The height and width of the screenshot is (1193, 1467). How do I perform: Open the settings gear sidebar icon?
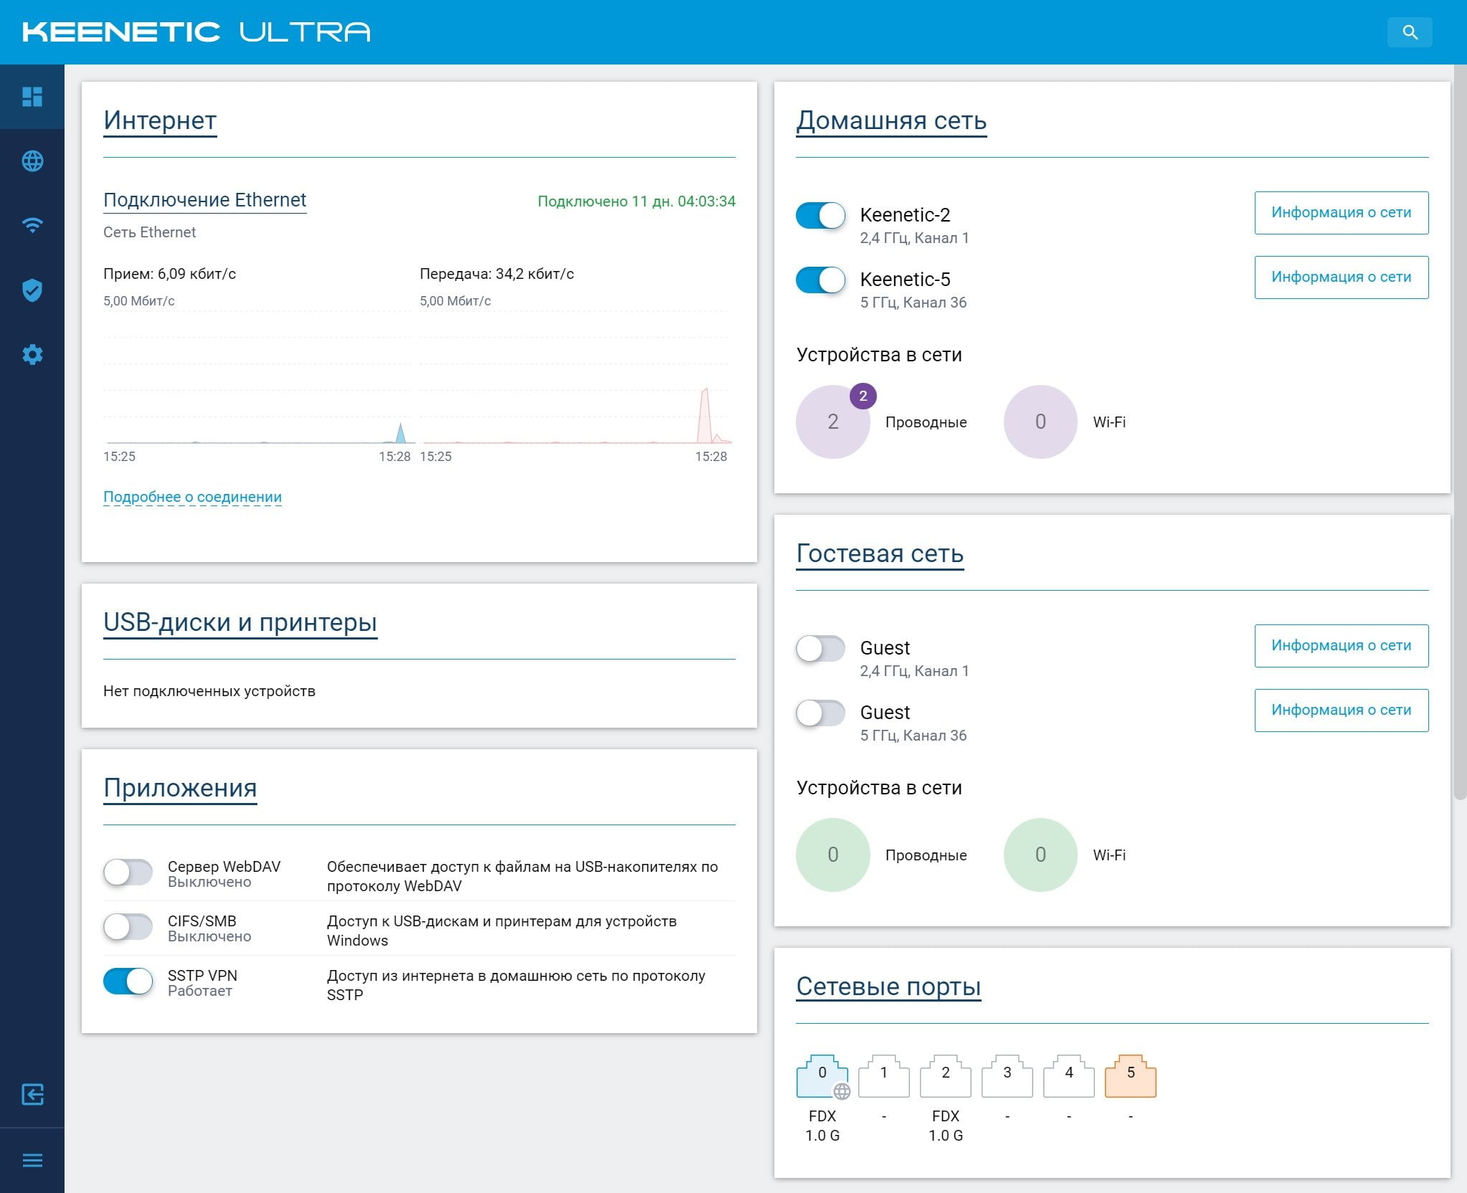pyautogui.click(x=32, y=355)
